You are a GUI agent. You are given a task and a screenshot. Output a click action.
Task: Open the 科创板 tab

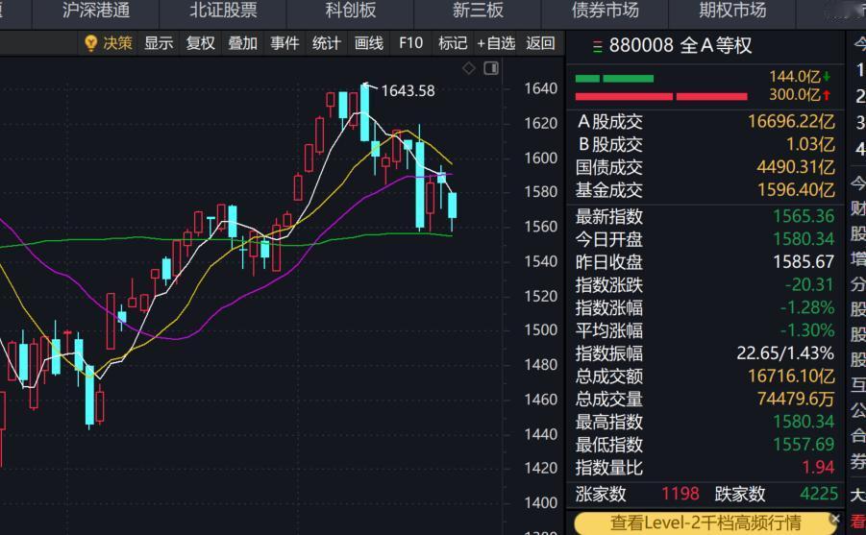[350, 11]
